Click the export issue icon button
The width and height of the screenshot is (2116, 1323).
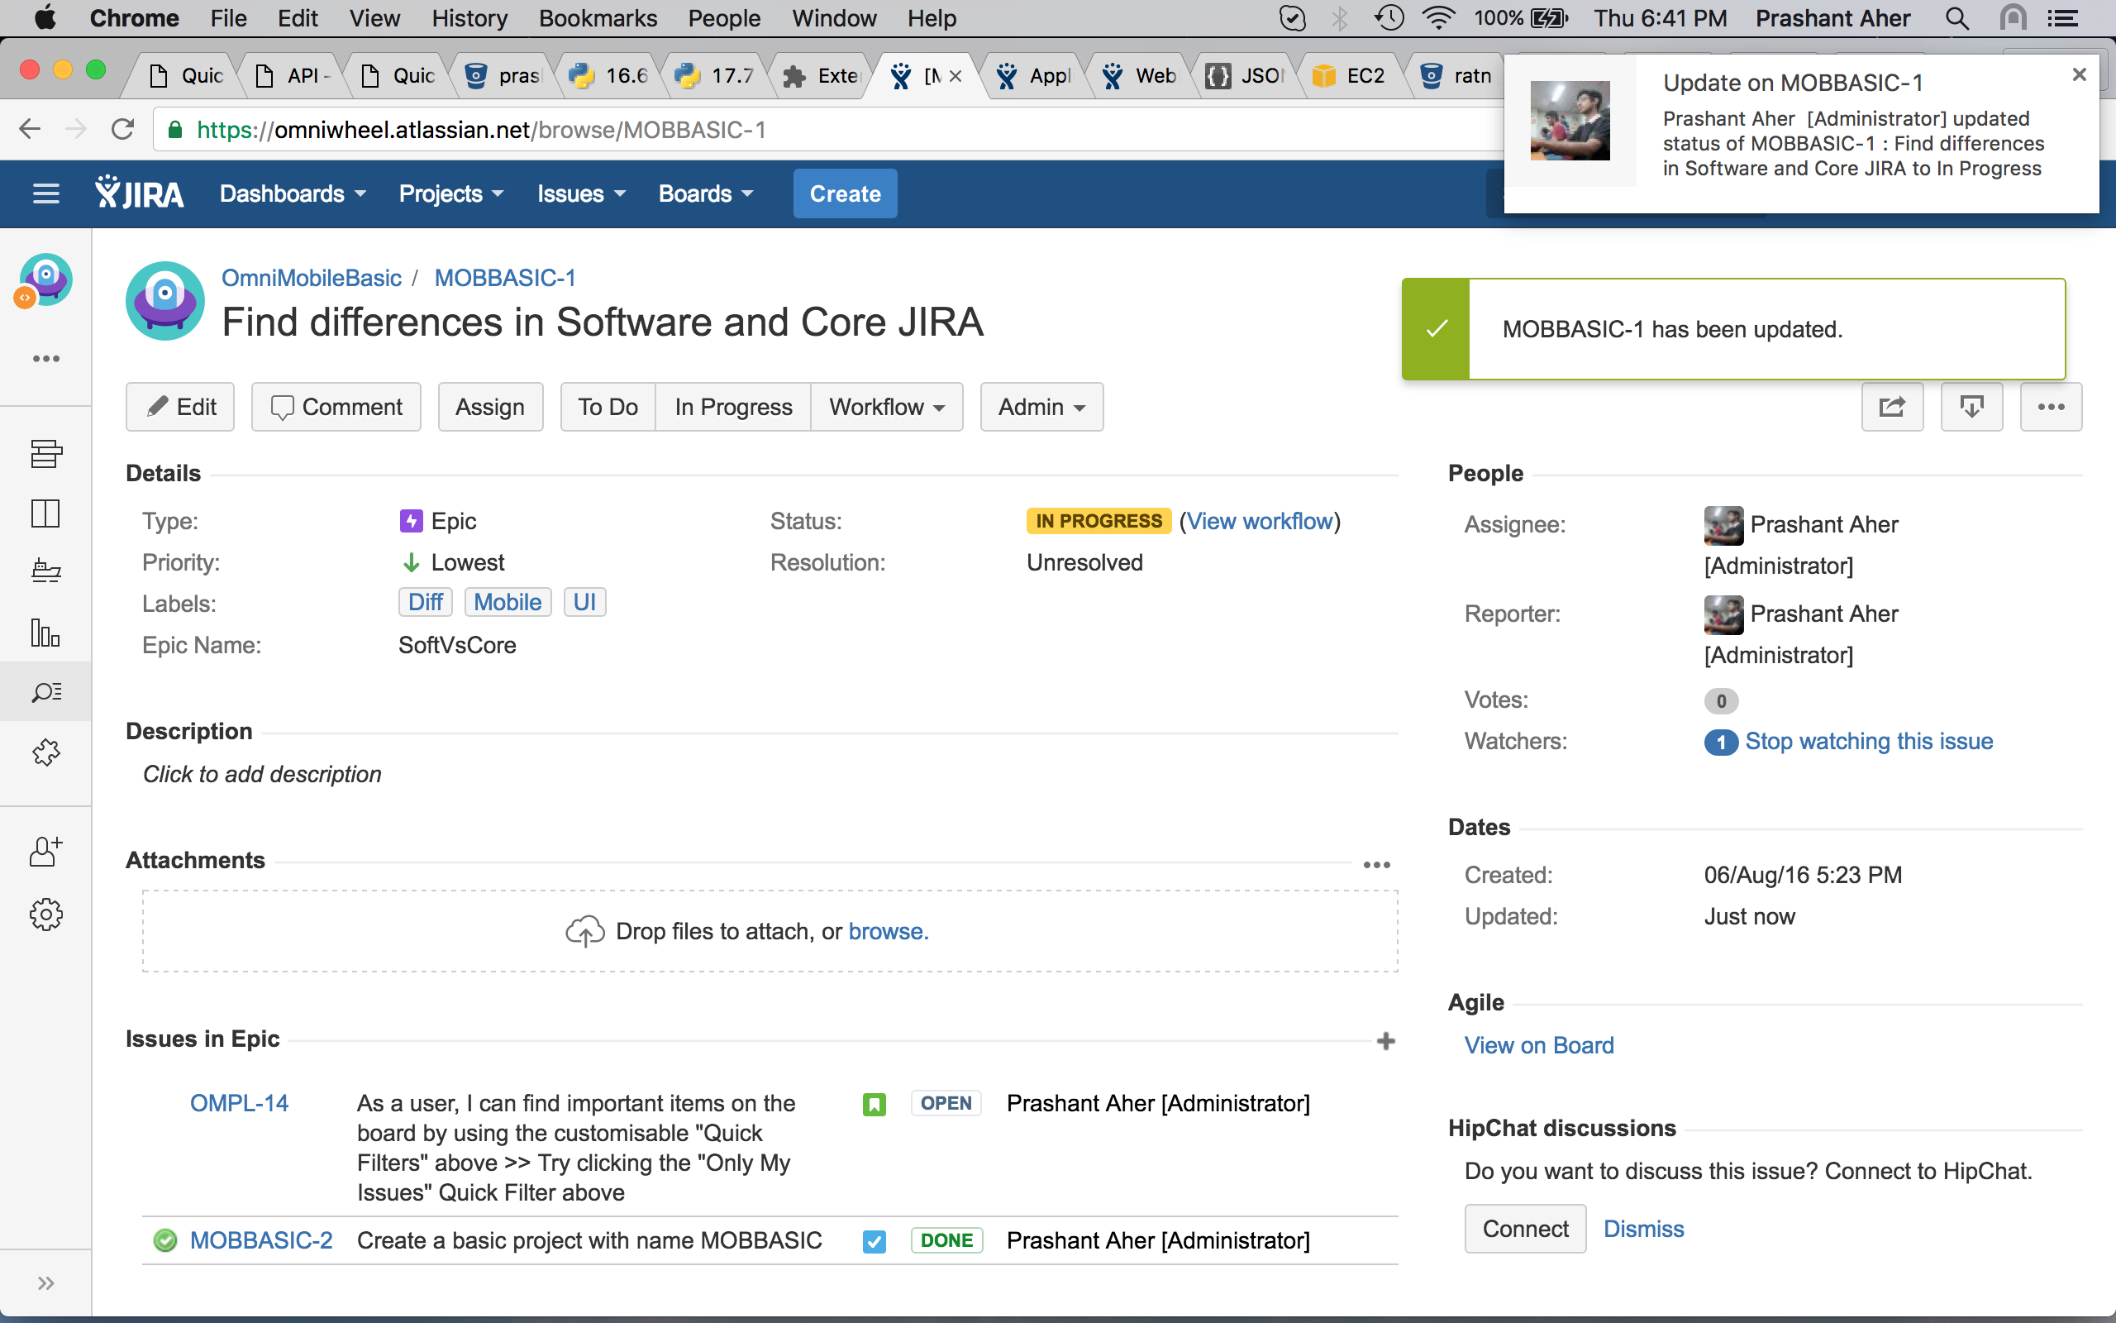(x=1971, y=407)
